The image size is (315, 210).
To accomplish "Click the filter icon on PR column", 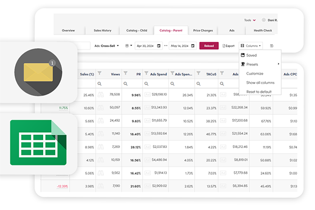I will [x=125, y=73].
